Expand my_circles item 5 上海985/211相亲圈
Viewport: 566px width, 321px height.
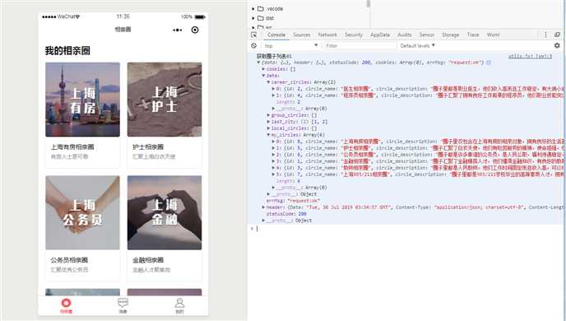[x=273, y=174]
